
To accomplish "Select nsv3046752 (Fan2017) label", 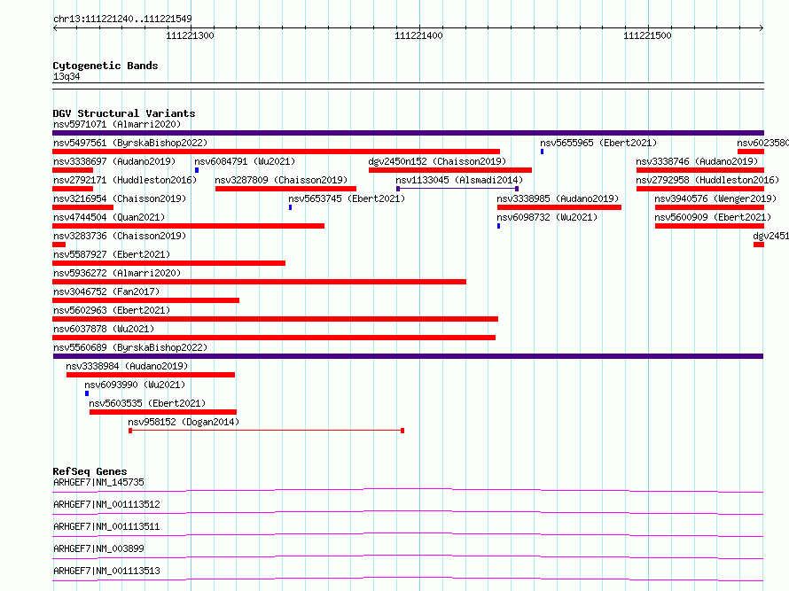I will (x=106, y=292).
